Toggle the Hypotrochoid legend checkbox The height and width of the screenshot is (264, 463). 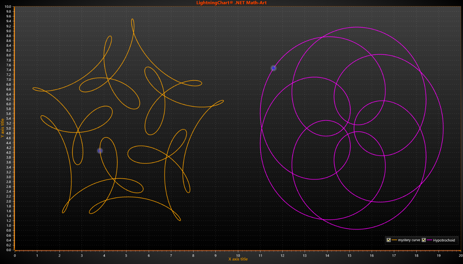pos(423,240)
